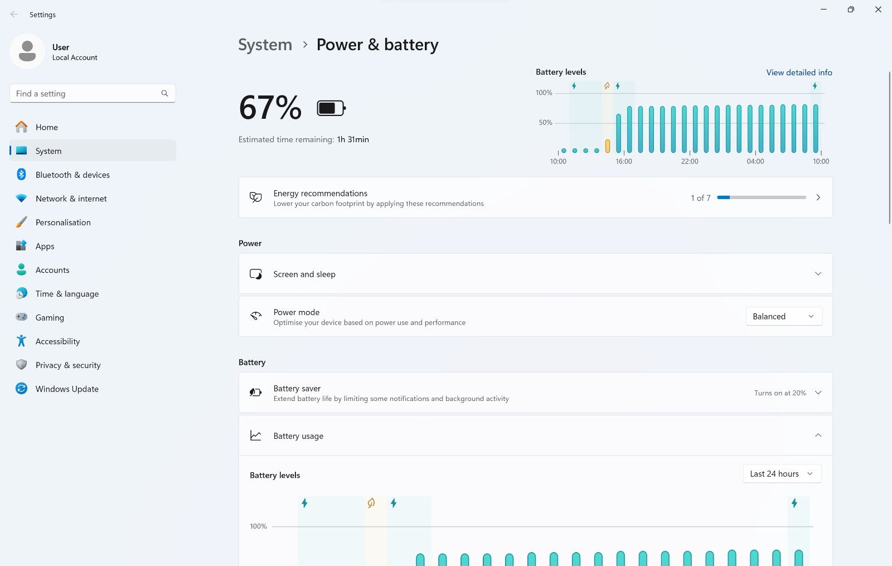
Task: Click the Home house icon
Action: [21, 127]
